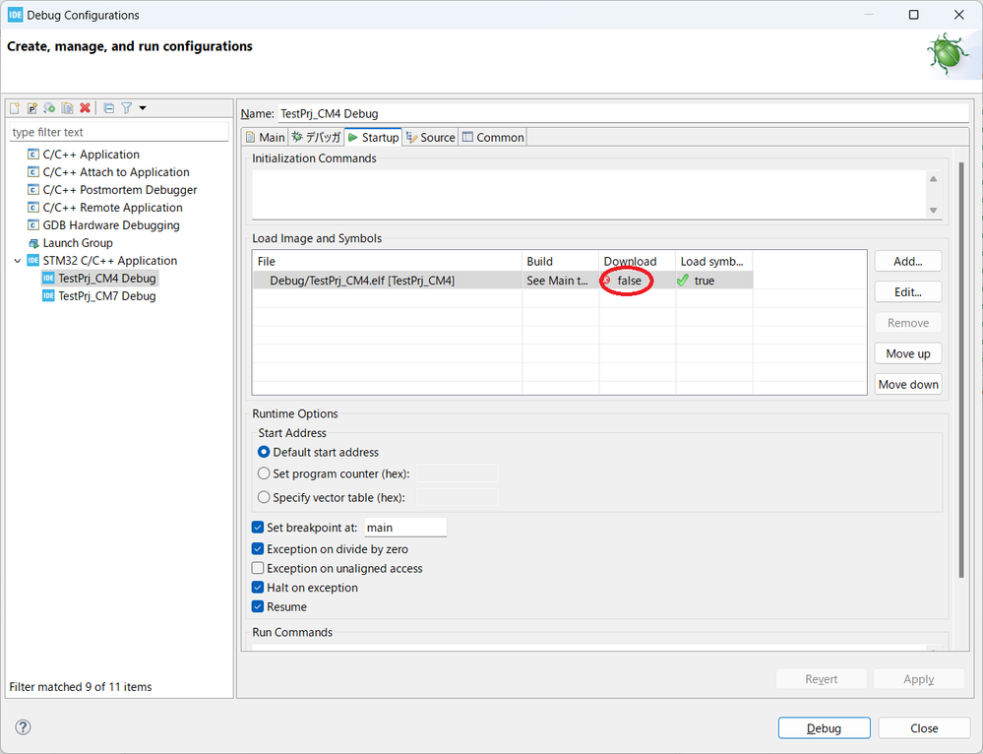Screen dimensions: 983x754
Task: Switch to the Startup tab
Action: click(374, 138)
